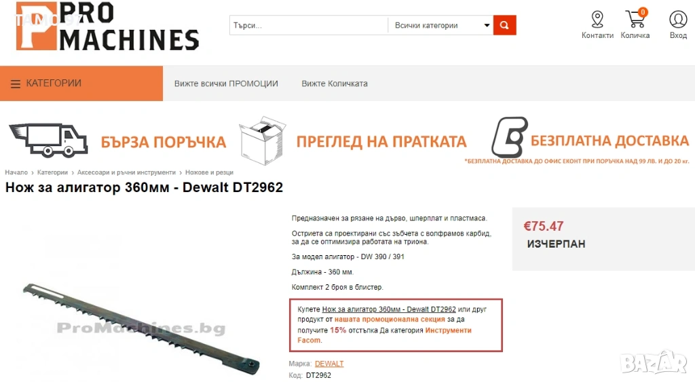
Task: Click the orange search magnifier button
Action: (504, 25)
